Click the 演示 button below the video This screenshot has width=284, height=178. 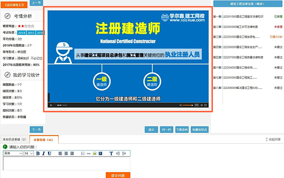tap(151, 130)
